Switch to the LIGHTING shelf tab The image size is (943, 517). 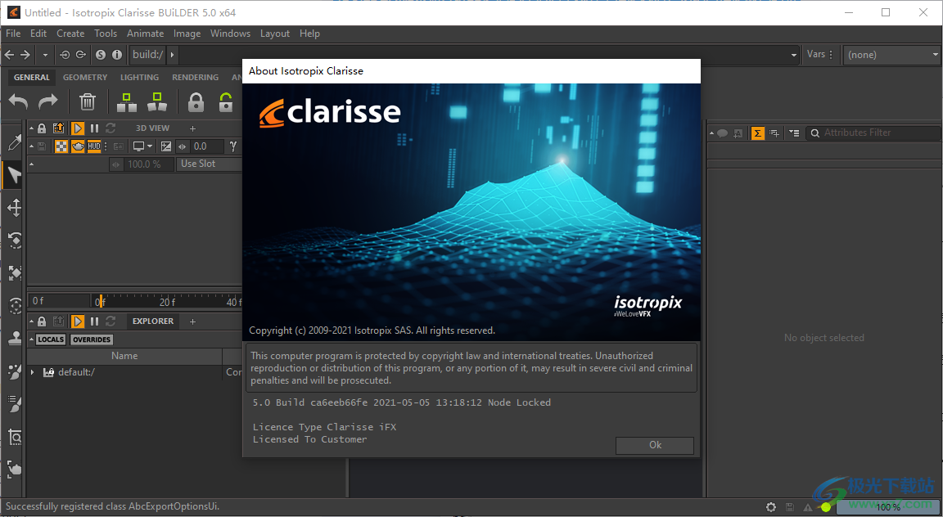click(139, 78)
